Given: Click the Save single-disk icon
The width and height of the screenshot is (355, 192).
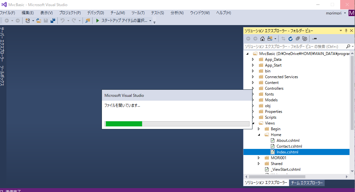Looking at the screenshot, I should [x=46, y=21].
